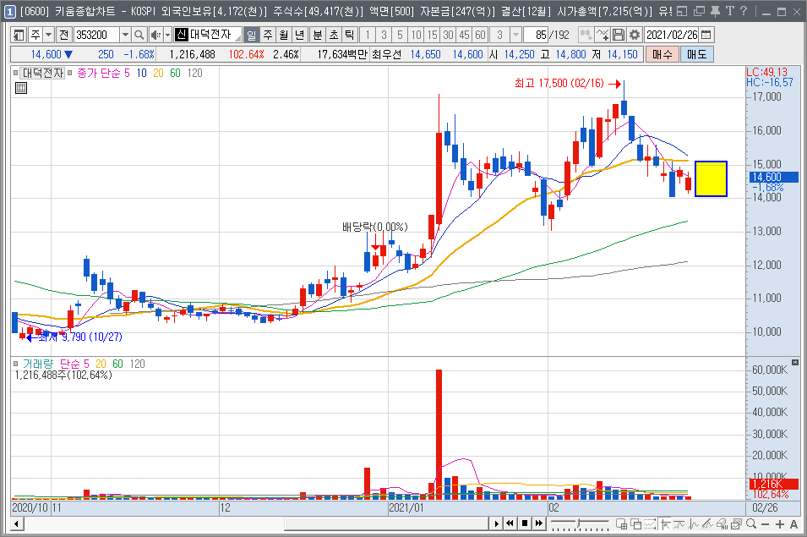This screenshot has height=537, width=807.
Task: Select the 15 interval button
Action: click(x=433, y=35)
